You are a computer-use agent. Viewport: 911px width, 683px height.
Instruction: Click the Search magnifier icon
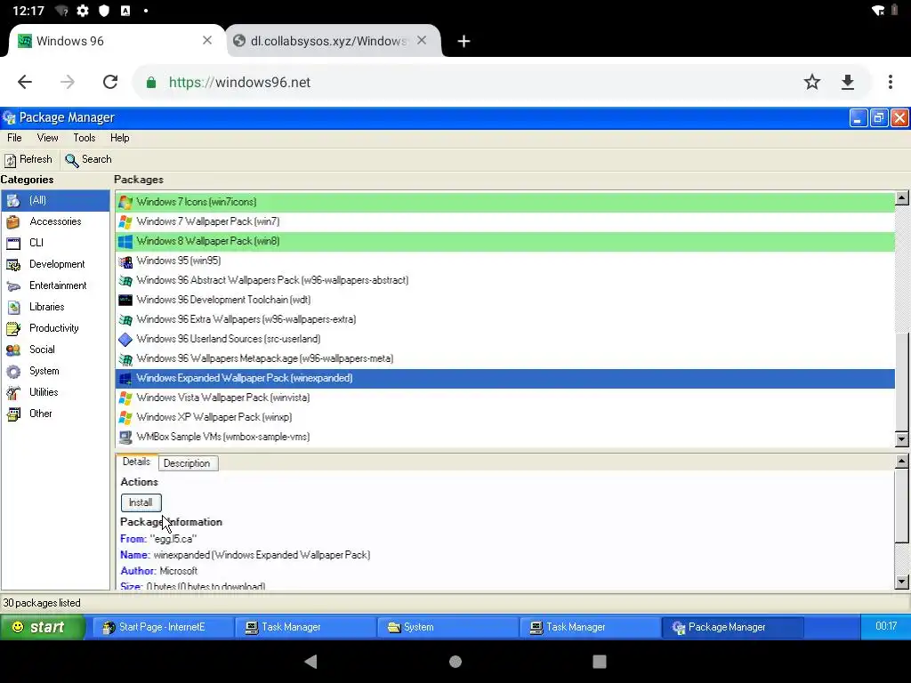(71, 160)
